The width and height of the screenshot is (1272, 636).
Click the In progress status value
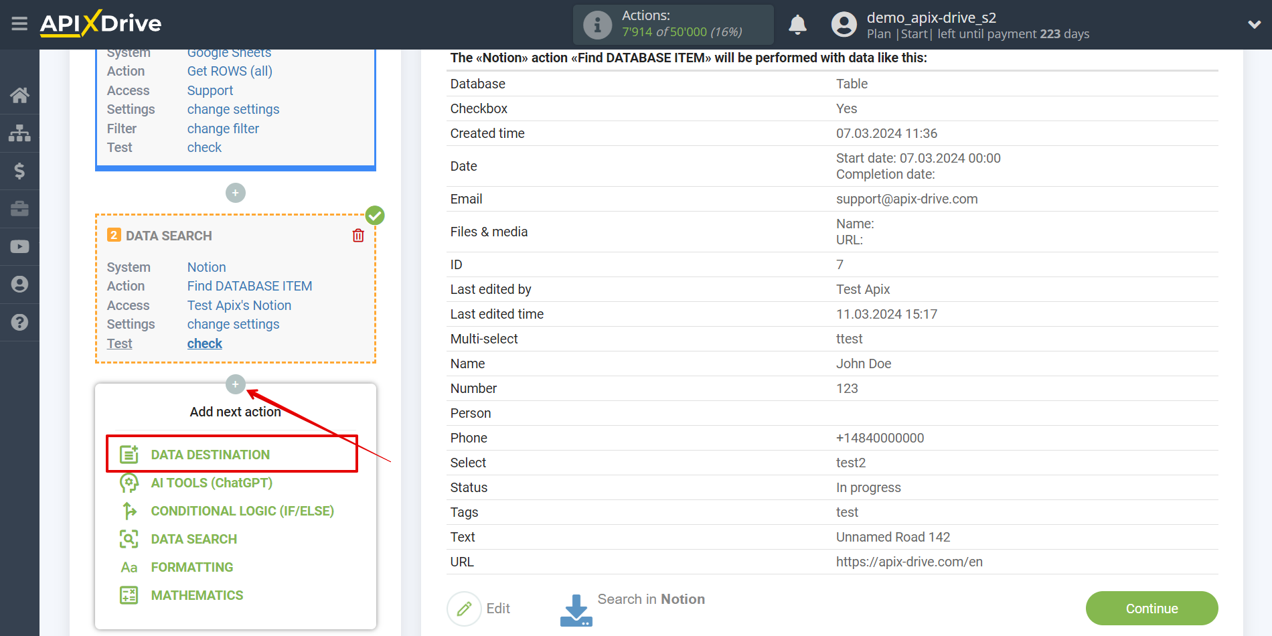pyautogui.click(x=868, y=487)
